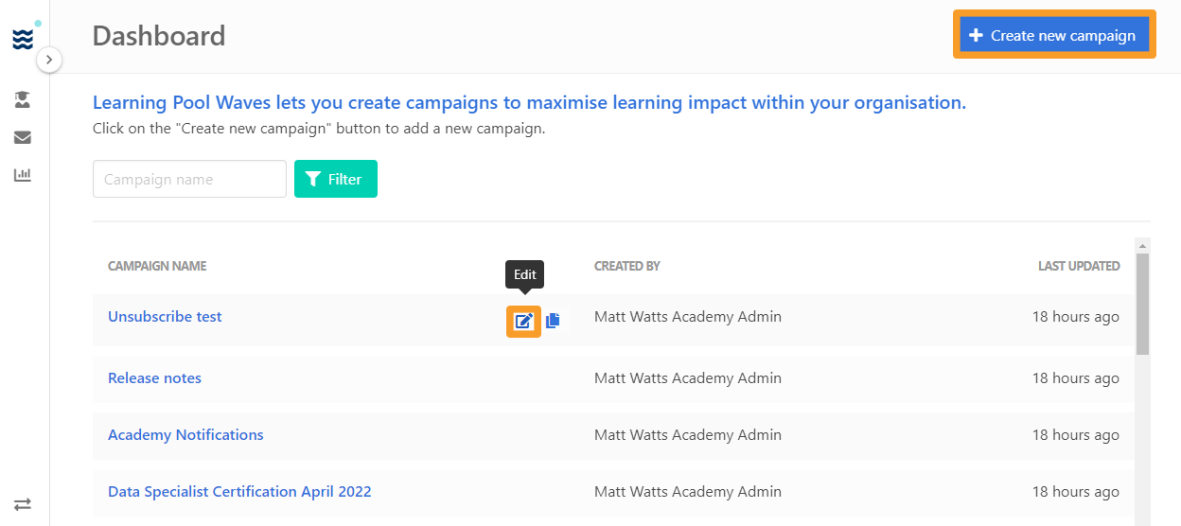This screenshot has width=1181, height=526.
Task: Click the campaign list scrollbar thumb
Action: 1142,303
